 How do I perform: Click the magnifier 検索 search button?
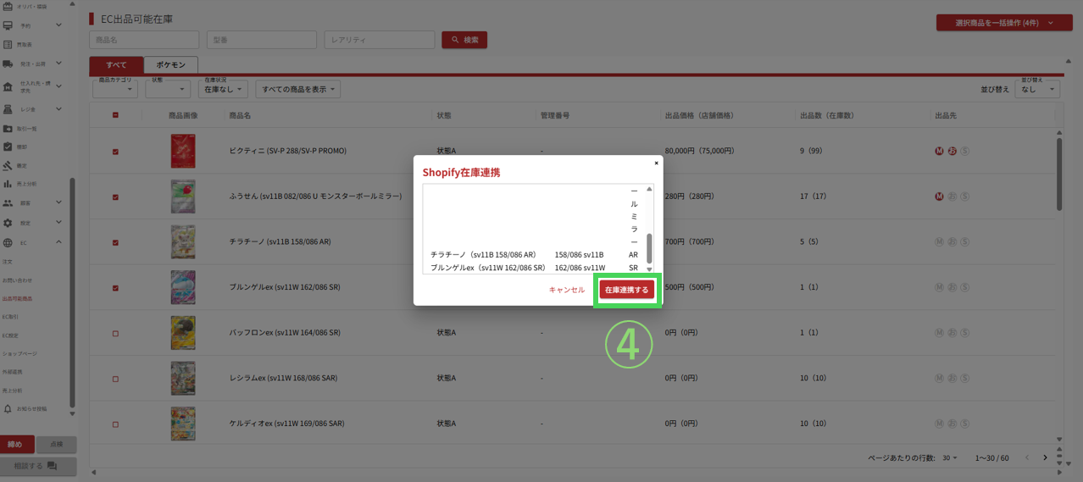coord(464,40)
